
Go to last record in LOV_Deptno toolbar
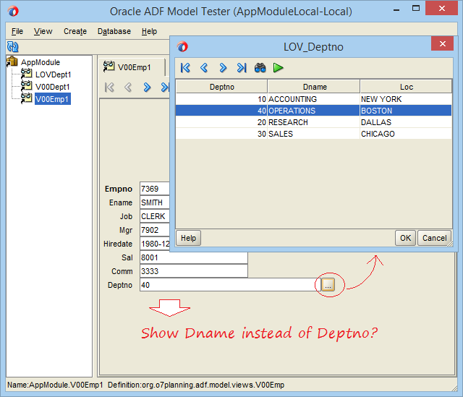242,68
